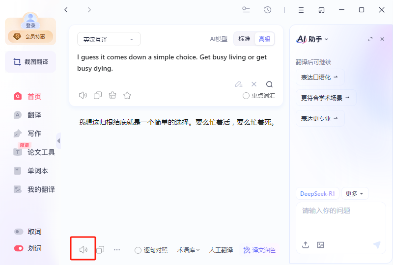
Task: Click the gift box icon under source text
Action: (112, 95)
